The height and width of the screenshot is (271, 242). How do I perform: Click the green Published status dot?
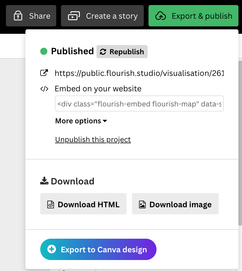(x=44, y=52)
